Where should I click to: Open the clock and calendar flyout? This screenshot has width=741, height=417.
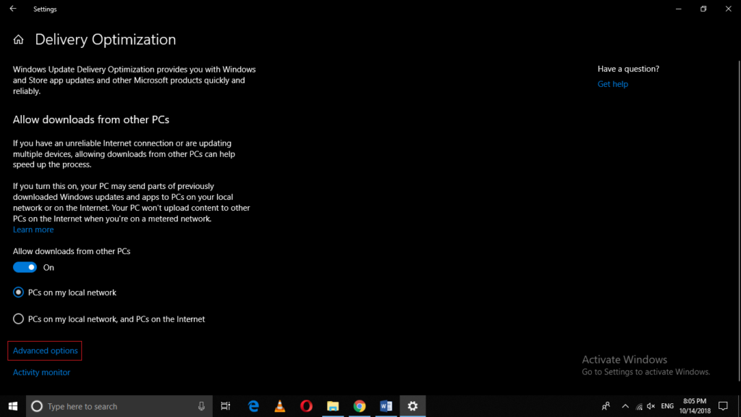click(x=695, y=406)
